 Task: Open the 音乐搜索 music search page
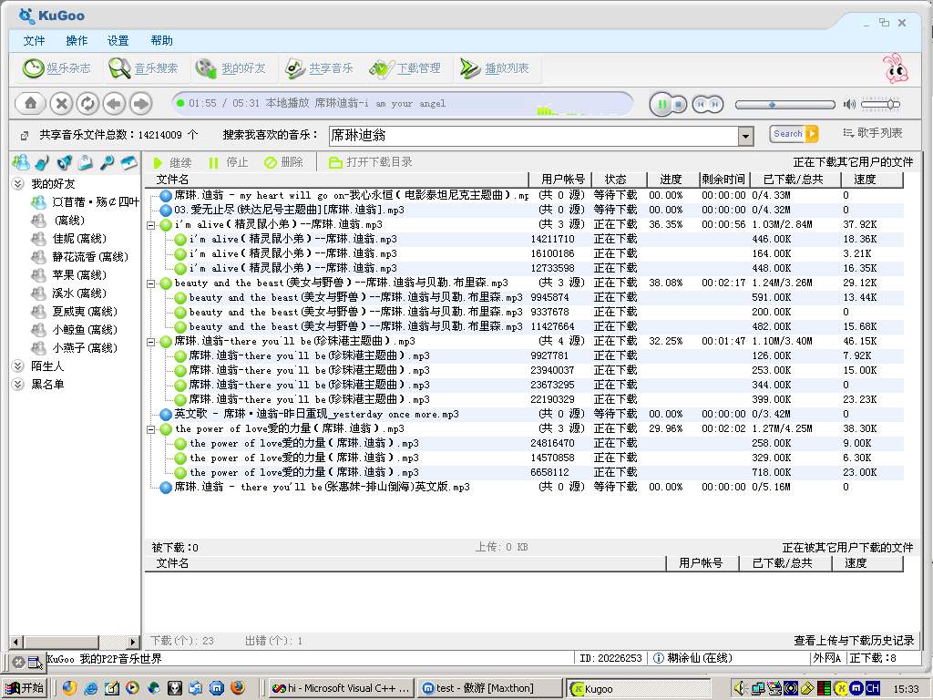143,68
